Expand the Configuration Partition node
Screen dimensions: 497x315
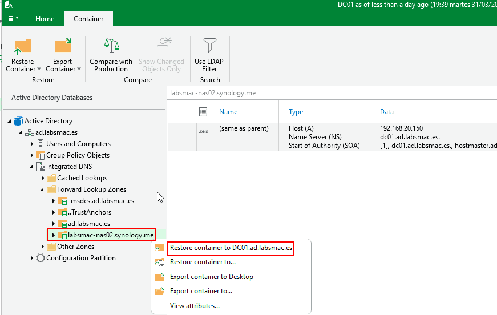pyautogui.click(x=32, y=258)
